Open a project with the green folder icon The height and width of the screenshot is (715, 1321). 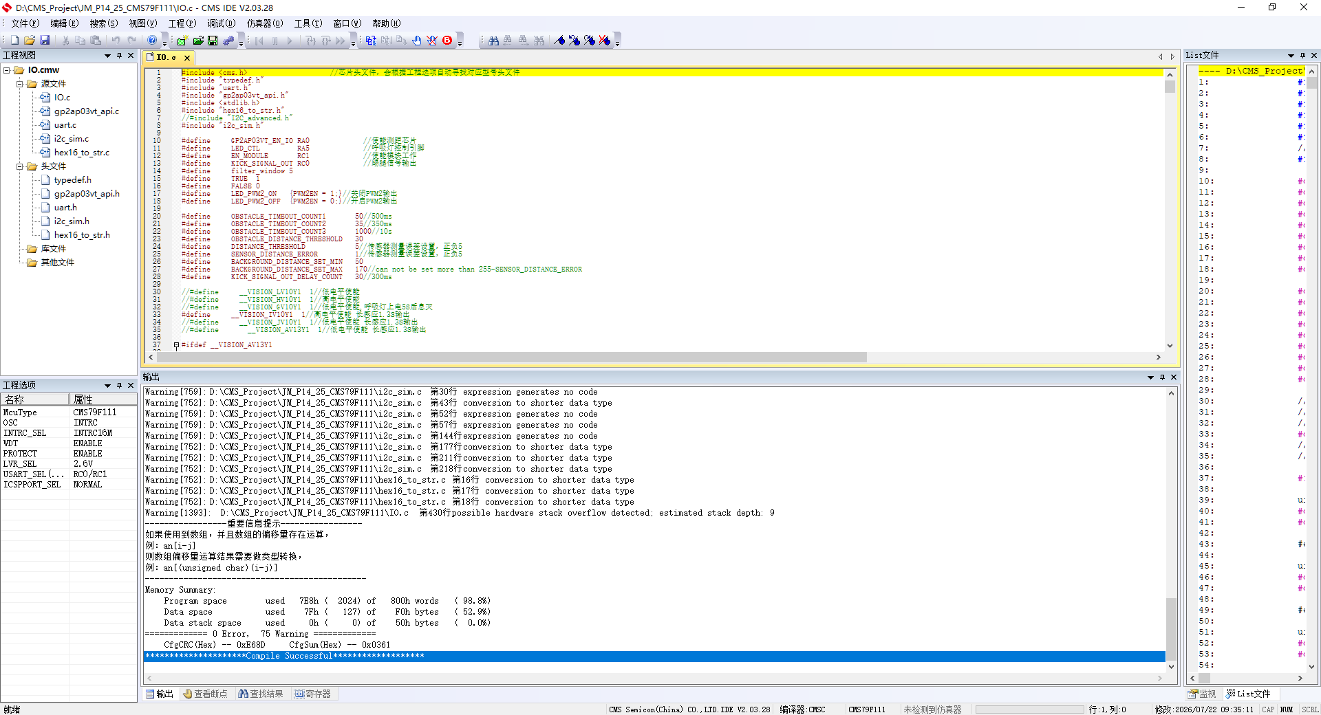[x=197, y=41]
